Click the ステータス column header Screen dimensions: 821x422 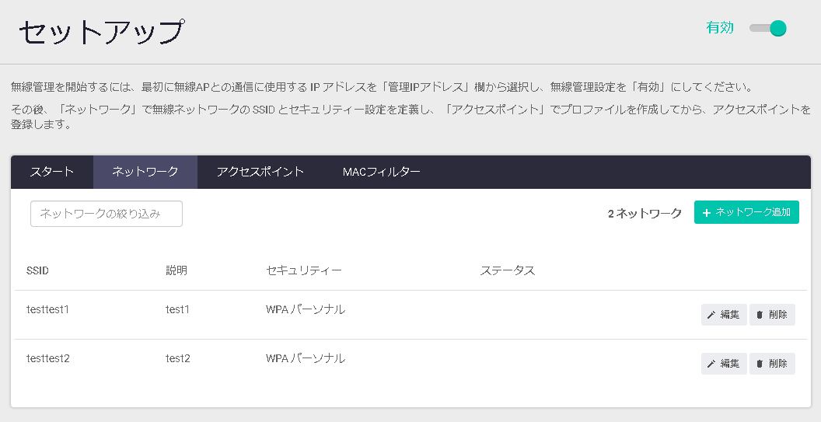coord(508,270)
